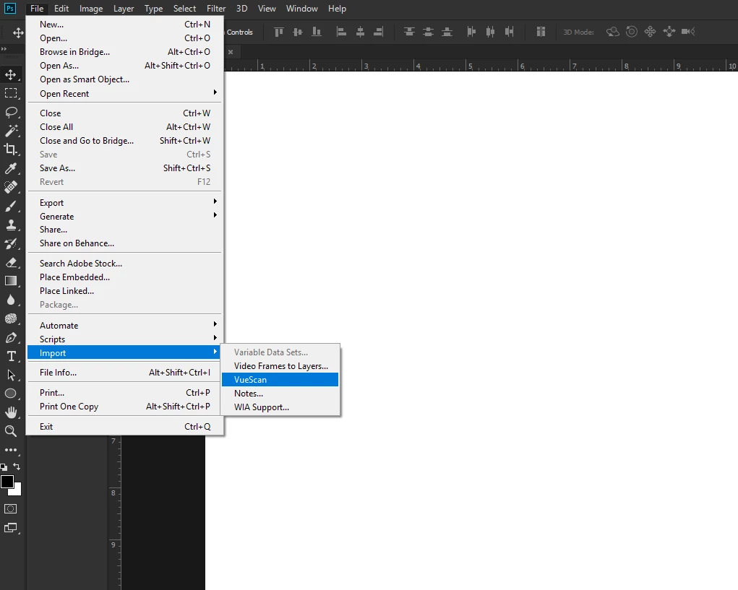Distribute top edges

click(409, 32)
